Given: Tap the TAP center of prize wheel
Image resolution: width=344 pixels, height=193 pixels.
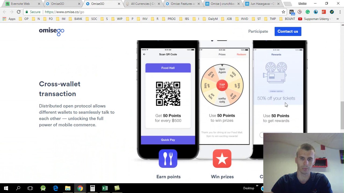Looking at the screenshot, I should 222,85.
